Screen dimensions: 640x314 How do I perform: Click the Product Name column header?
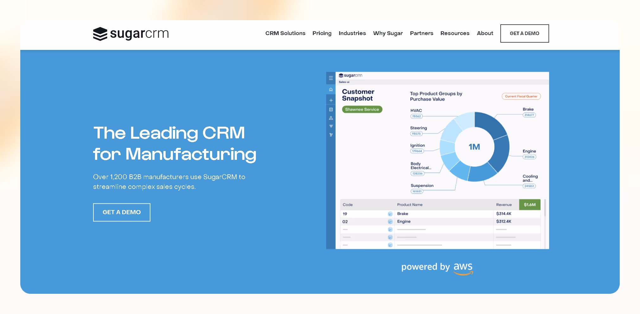(409, 205)
